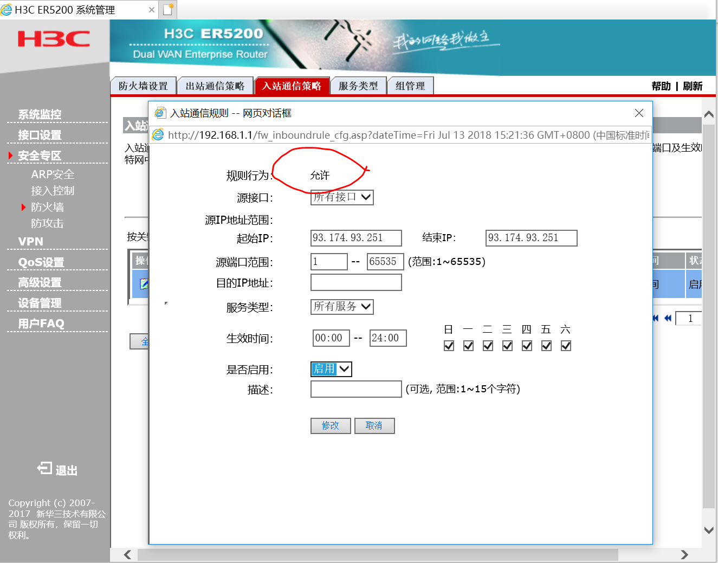Click the horizontal scrollbar right arrow

click(684, 554)
